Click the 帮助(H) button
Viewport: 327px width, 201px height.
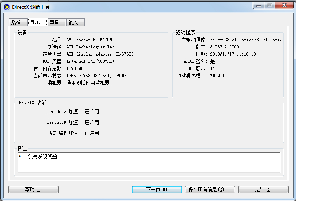34,189
